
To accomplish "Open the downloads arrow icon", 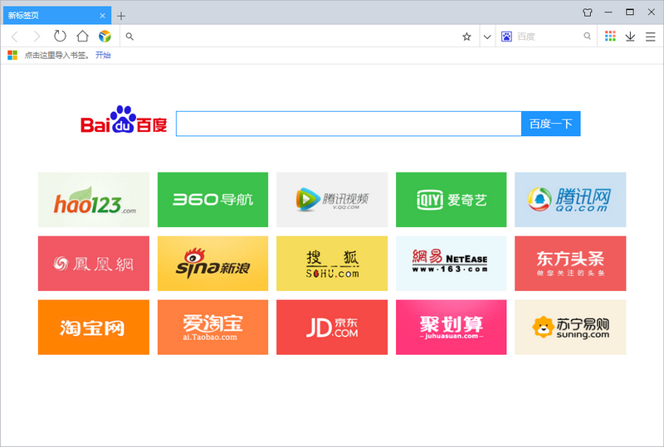I will [x=630, y=36].
